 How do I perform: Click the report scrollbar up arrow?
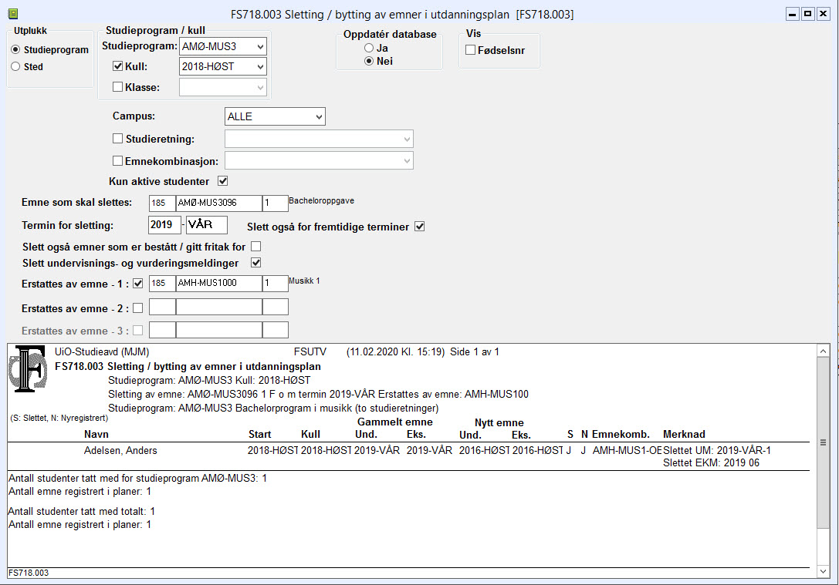pos(823,351)
